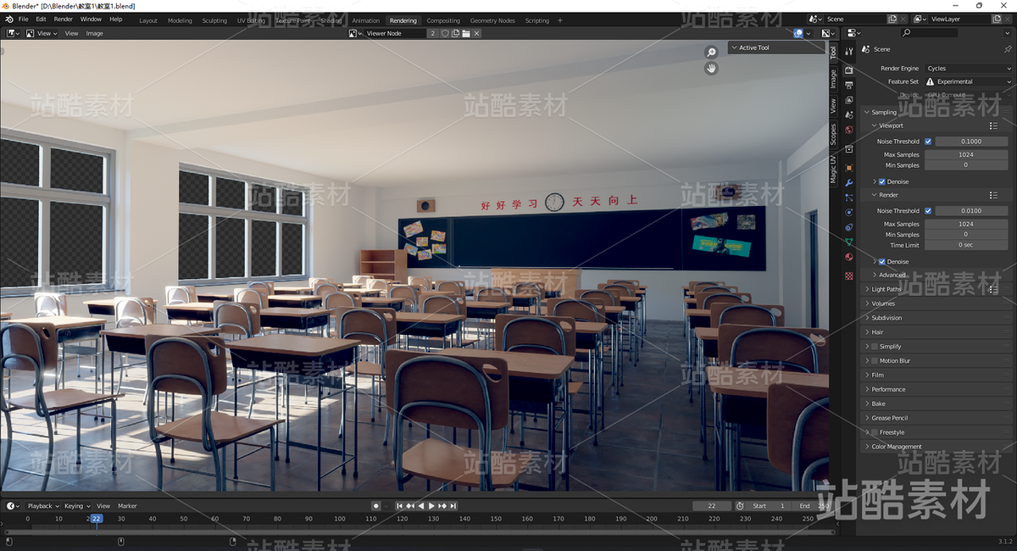Open the File menu

tap(23, 19)
